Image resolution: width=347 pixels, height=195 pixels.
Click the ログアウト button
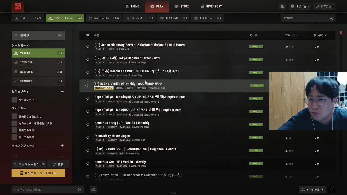pyautogui.click(x=324, y=6)
